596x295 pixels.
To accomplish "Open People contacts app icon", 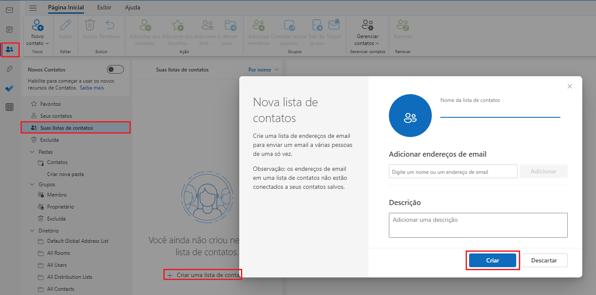I will (x=9, y=50).
